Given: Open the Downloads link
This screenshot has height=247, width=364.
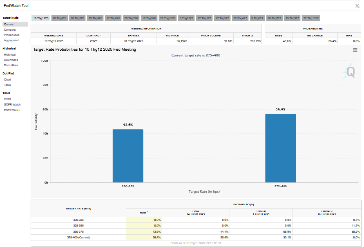Looking at the screenshot, I should [x=11, y=60].
